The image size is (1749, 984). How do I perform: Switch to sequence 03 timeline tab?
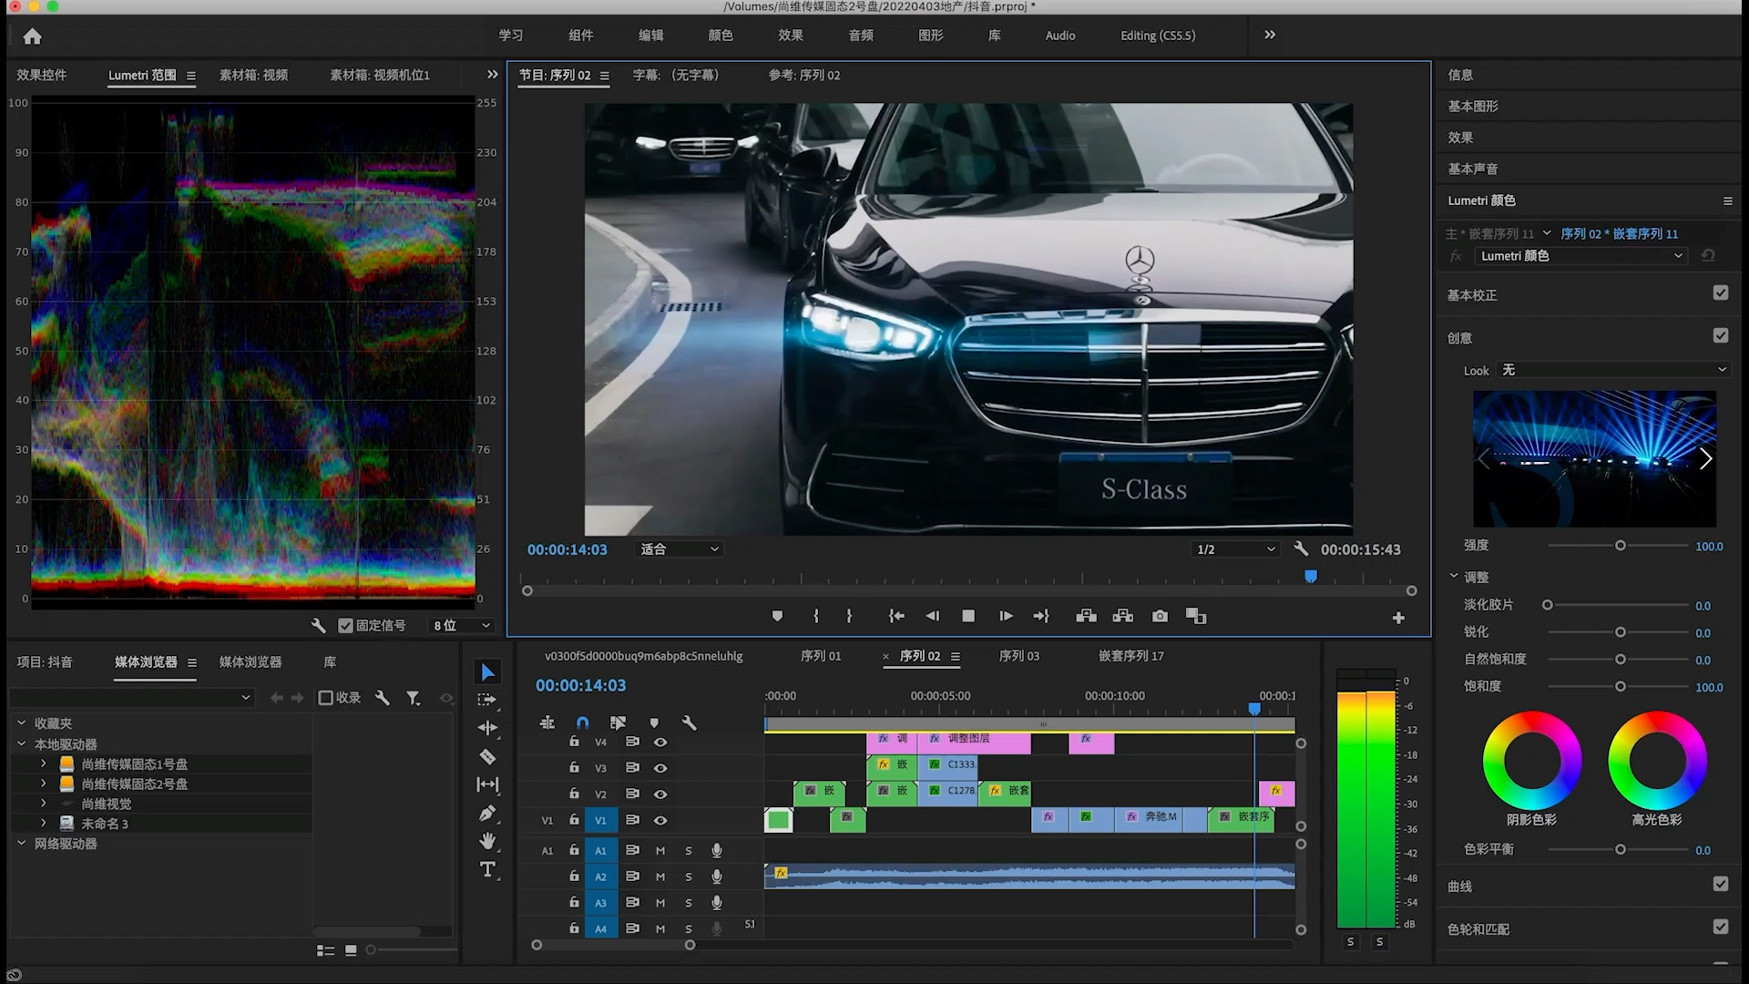[x=1019, y=656]
